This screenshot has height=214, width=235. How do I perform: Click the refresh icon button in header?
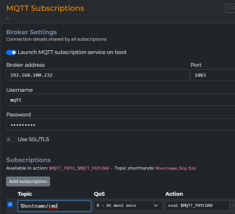click(230, 8)
